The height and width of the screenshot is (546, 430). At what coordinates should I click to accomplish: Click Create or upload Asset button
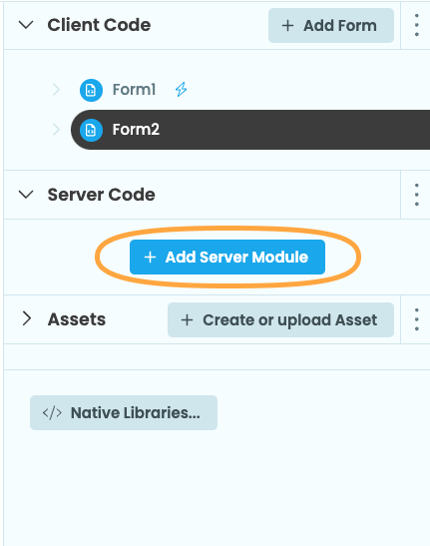[x=280, y=319]
